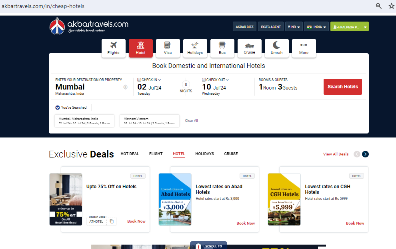Book Now on 75% Off Hotels deal
Image resolution: width=396 pixels, height=249 pixels.
136,221
